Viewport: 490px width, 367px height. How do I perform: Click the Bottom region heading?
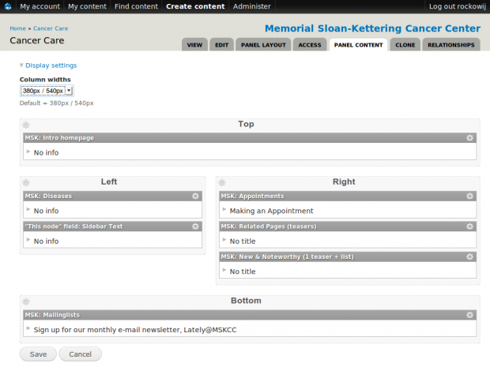pyautogui.click(x=246, y=301)
